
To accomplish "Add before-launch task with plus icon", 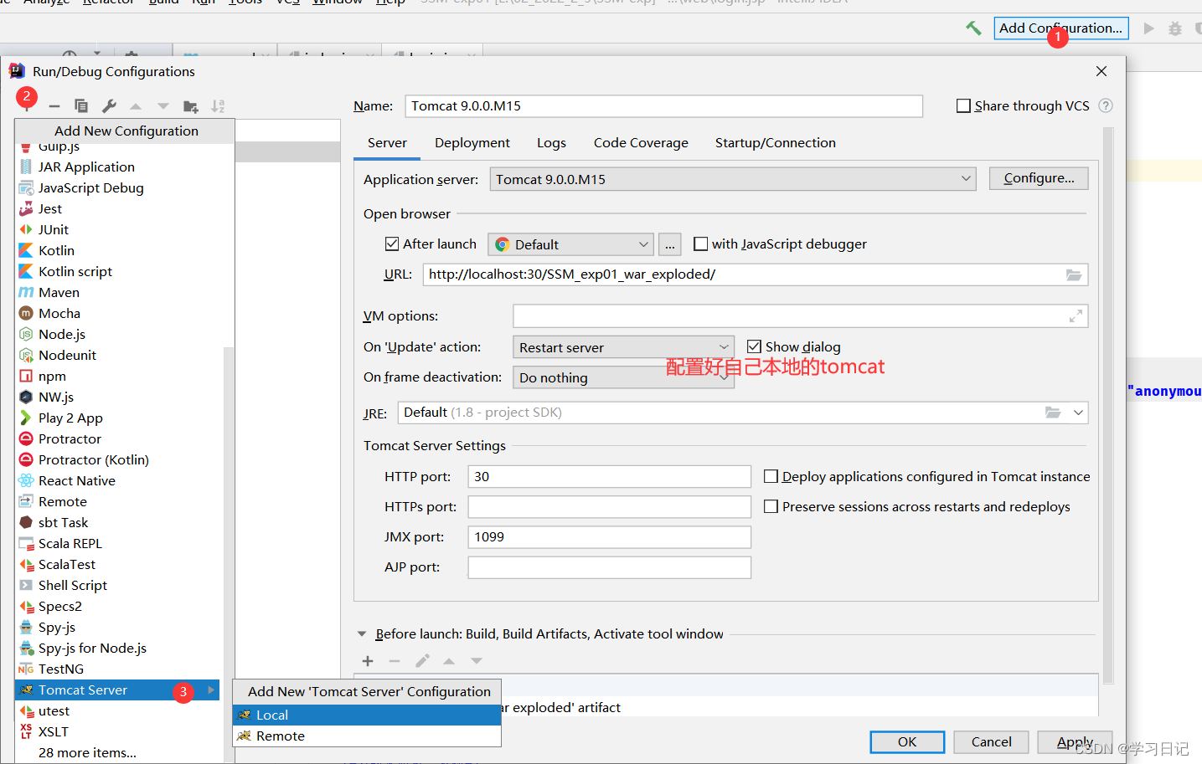I will tap(368, 661).
